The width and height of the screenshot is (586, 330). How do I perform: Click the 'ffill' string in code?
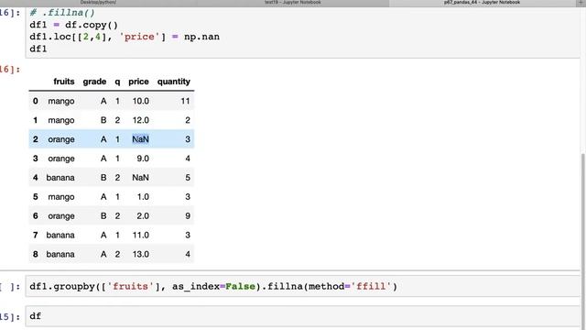click(371, 286)
